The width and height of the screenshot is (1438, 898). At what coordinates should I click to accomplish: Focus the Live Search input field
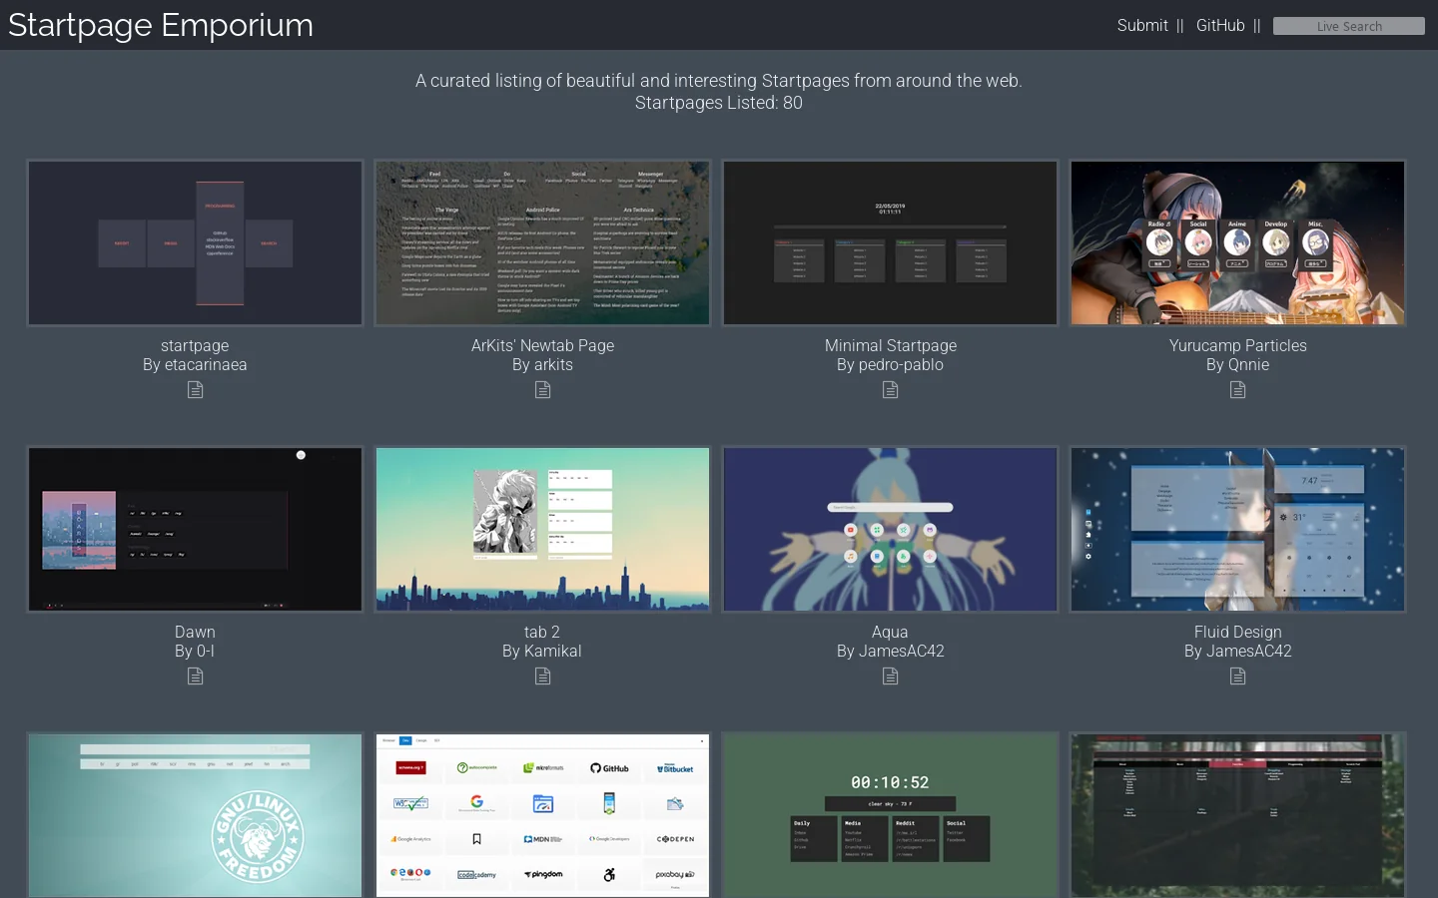(1349, 26)
